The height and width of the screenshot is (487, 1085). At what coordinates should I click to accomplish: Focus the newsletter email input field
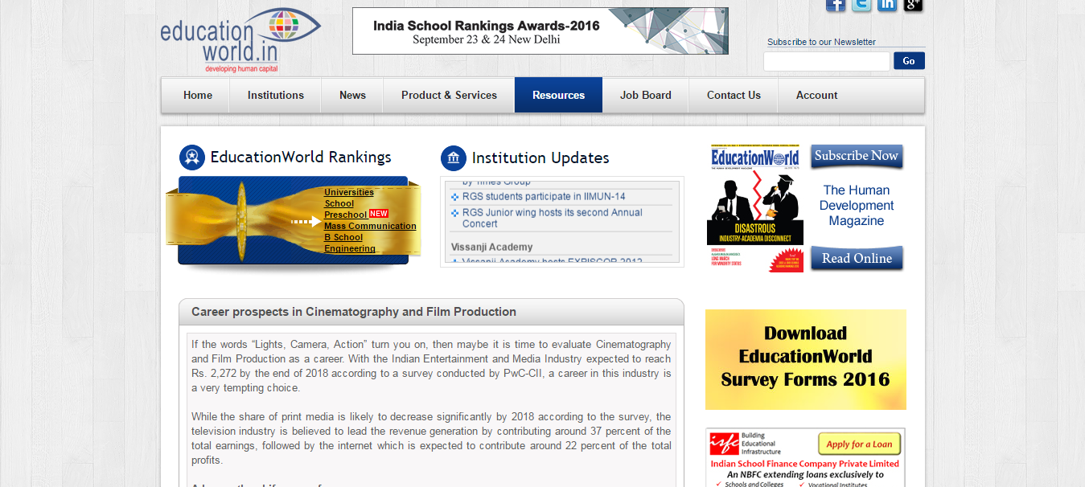point(827,61)
